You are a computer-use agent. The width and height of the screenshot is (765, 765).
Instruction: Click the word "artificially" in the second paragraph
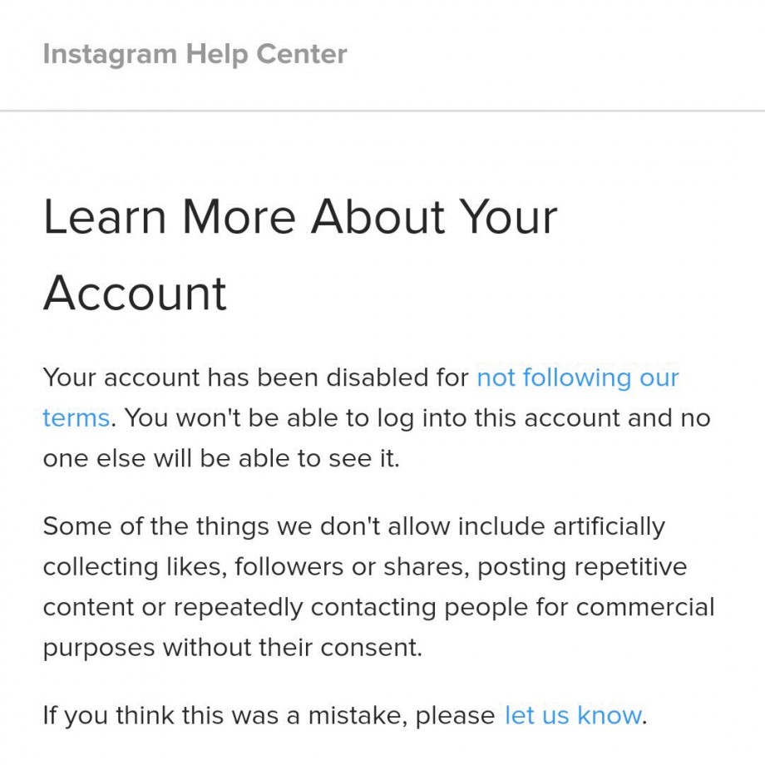[609, 527]
